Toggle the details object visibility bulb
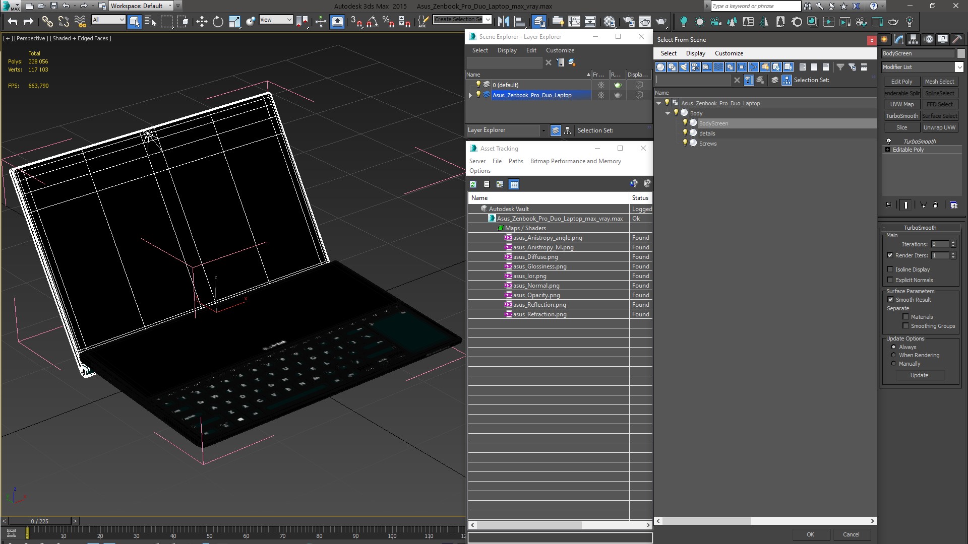The width and height of the screenshot is (968, 544). tap(685, 133)
